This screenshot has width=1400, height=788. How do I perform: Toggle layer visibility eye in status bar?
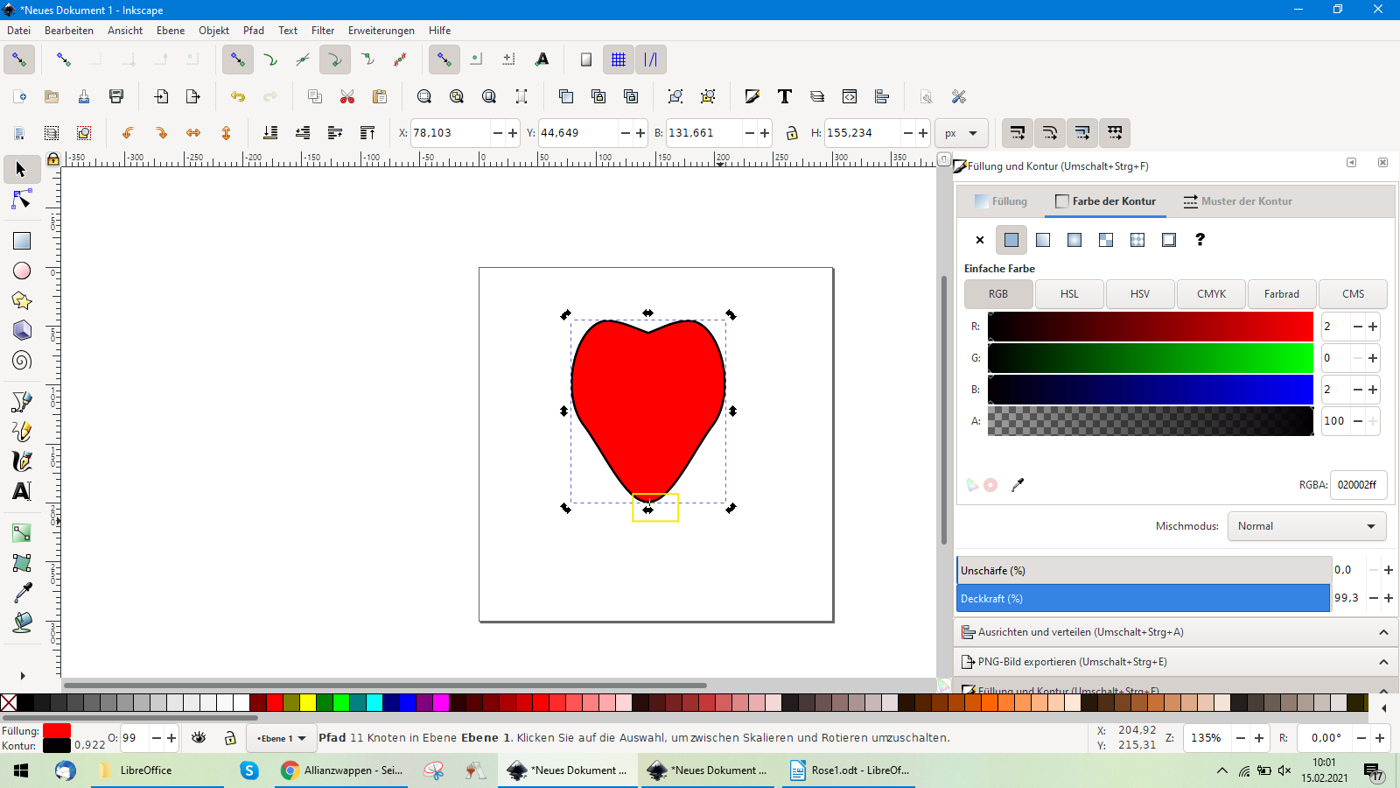pyautogui.click(x=199, y=738)
